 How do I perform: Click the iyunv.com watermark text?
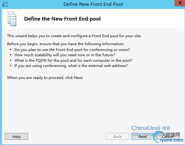171,140
